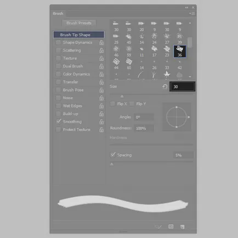
Task: Uncheck the Smoothing option
Action: point(58,122)
